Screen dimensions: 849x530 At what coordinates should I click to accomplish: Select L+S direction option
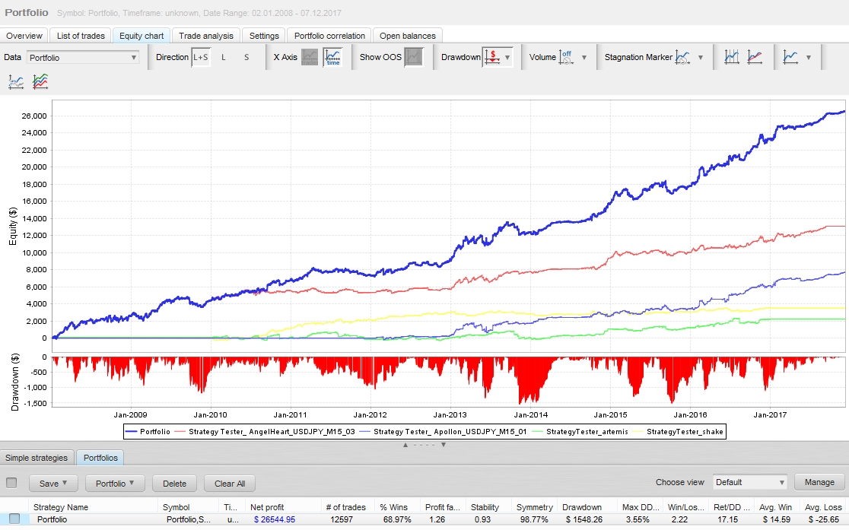click(x=201, y=57)
